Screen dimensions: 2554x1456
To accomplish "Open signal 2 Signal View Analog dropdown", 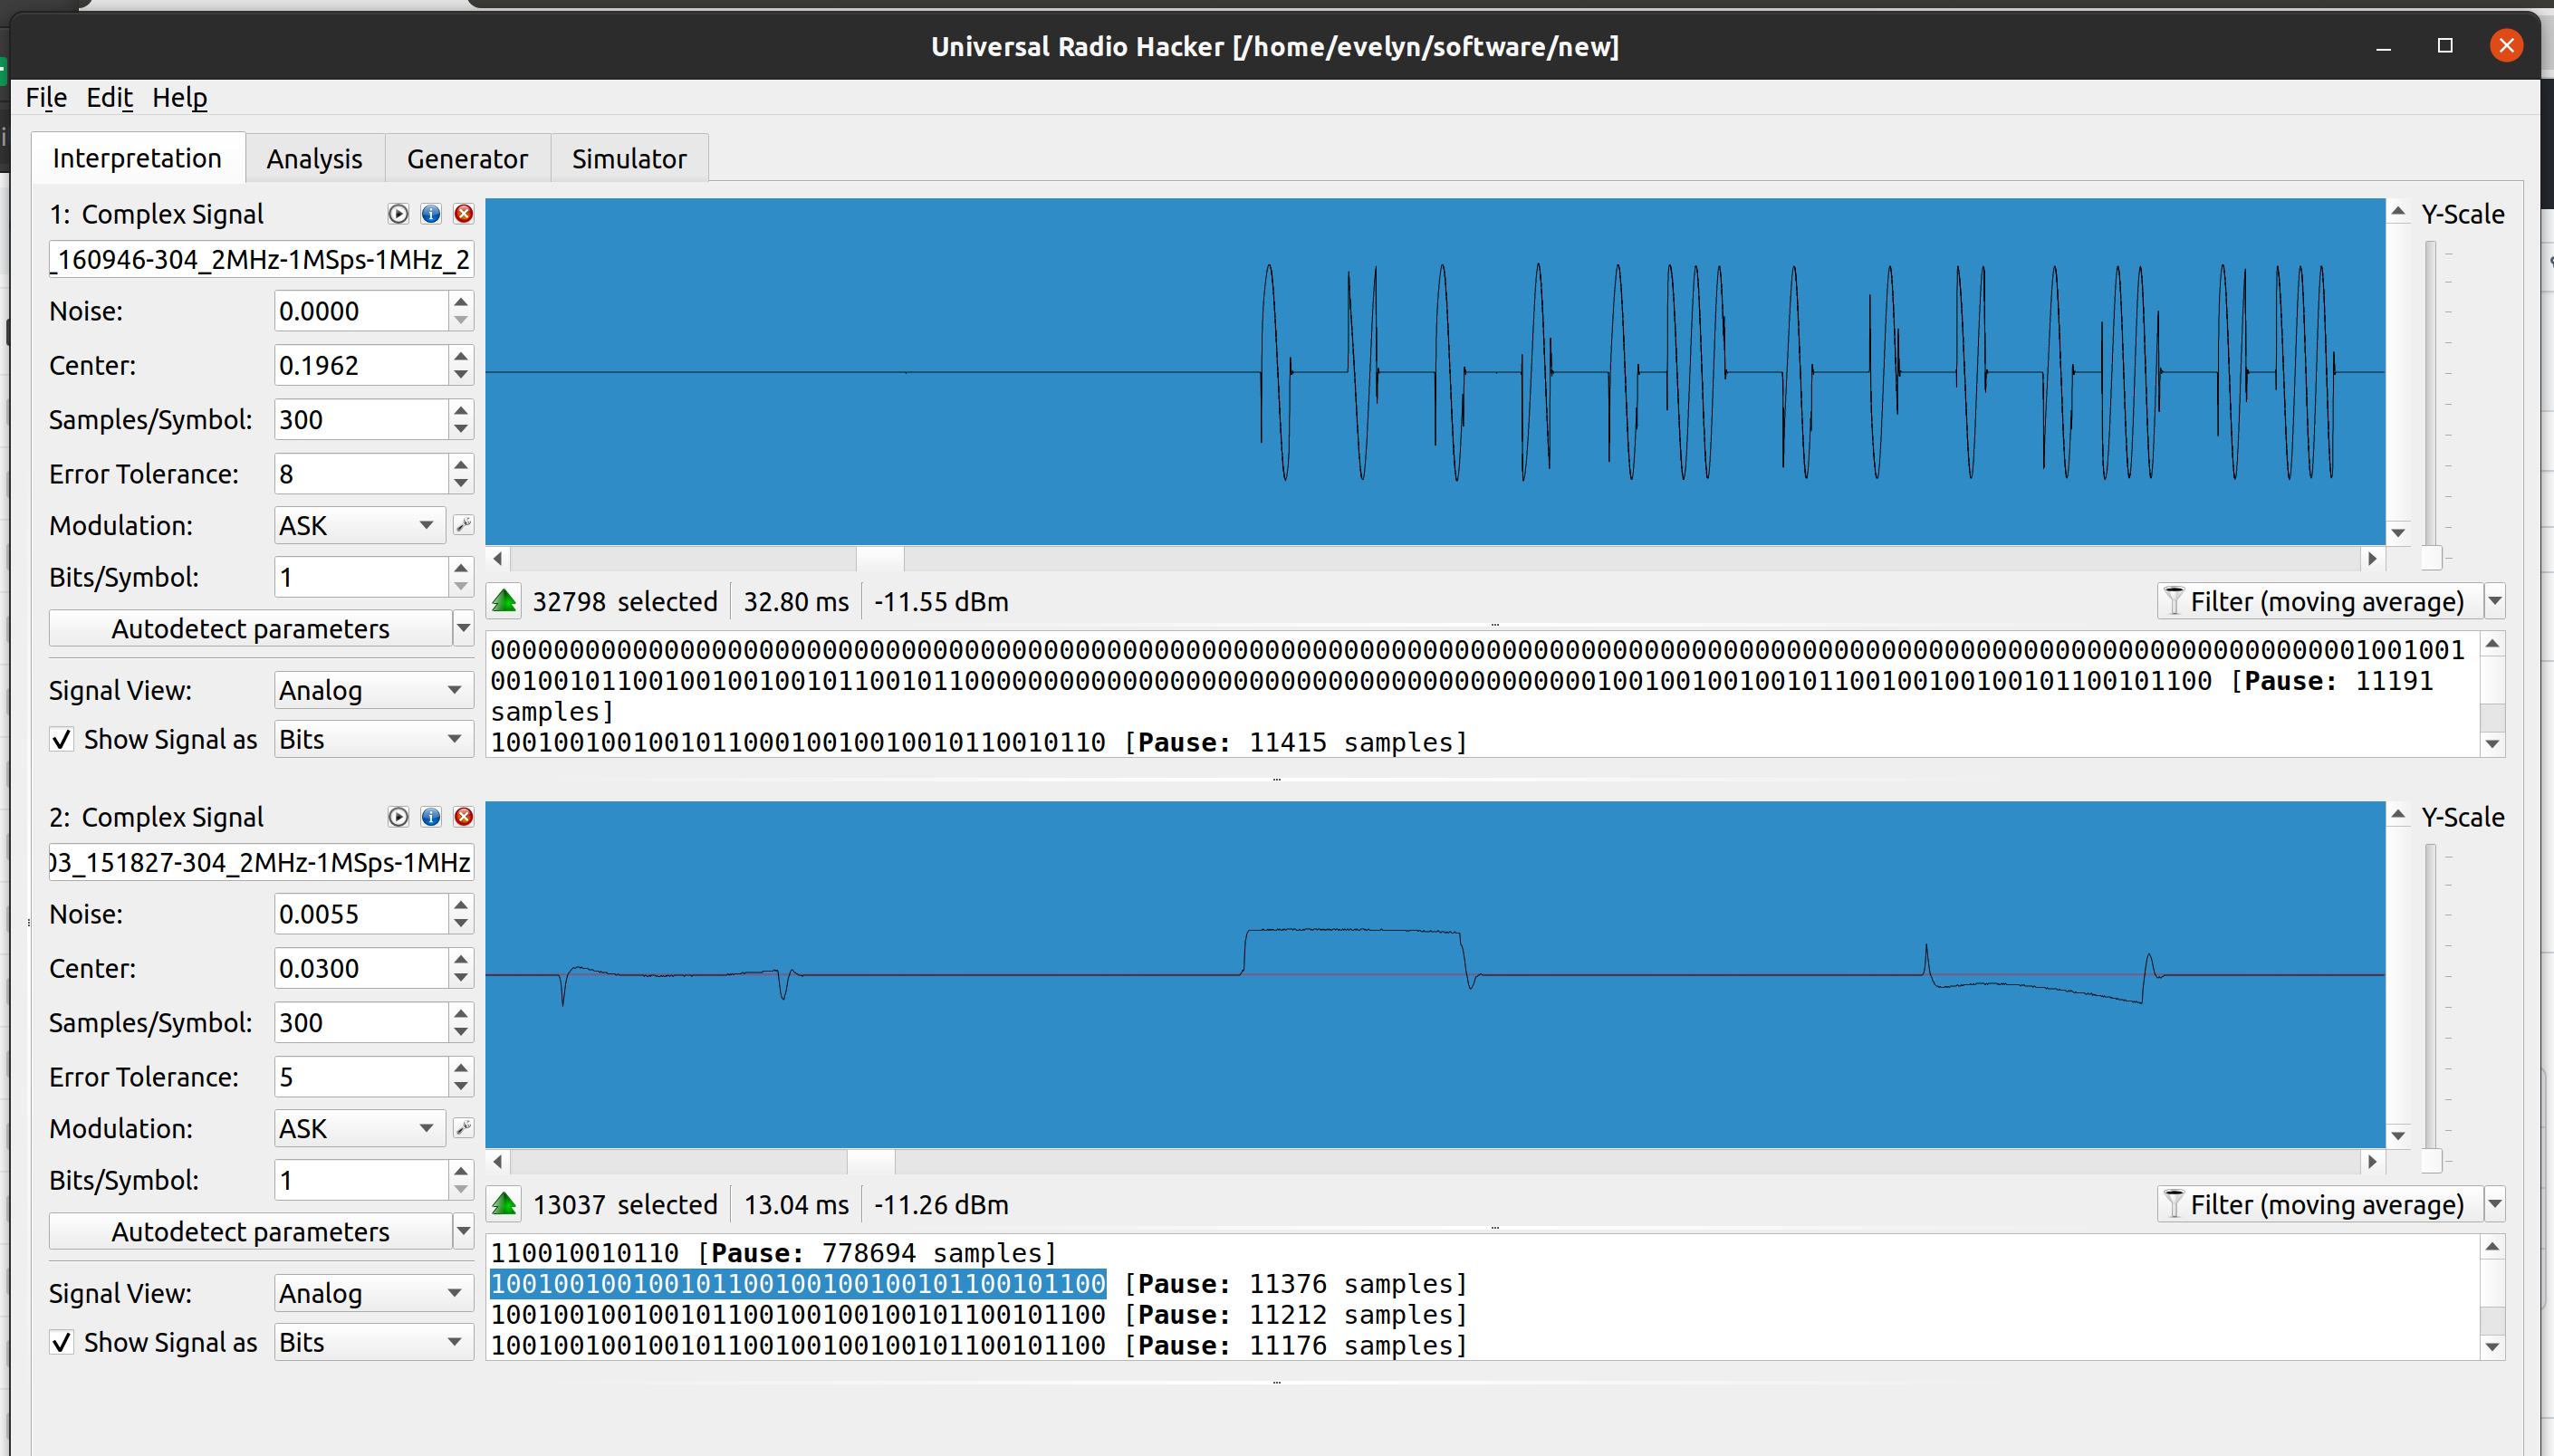I will point(370,1293).
